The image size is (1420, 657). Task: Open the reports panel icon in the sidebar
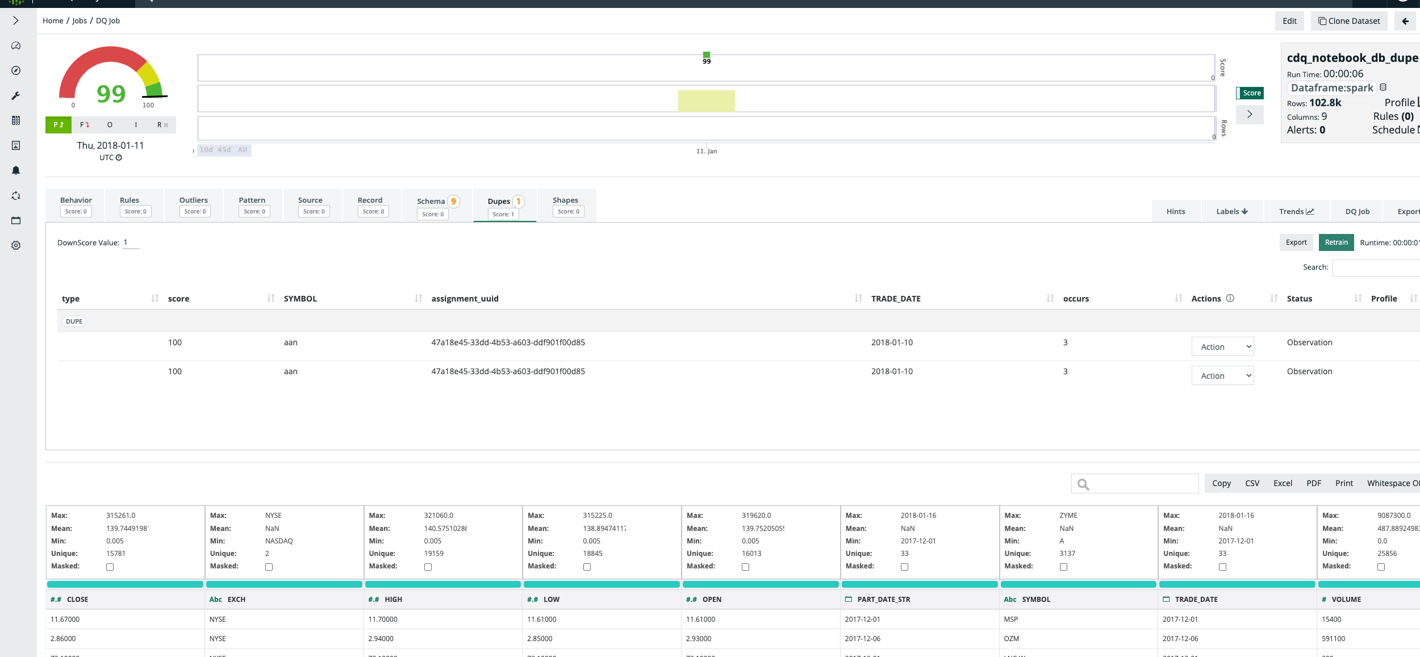pos(16,145)
